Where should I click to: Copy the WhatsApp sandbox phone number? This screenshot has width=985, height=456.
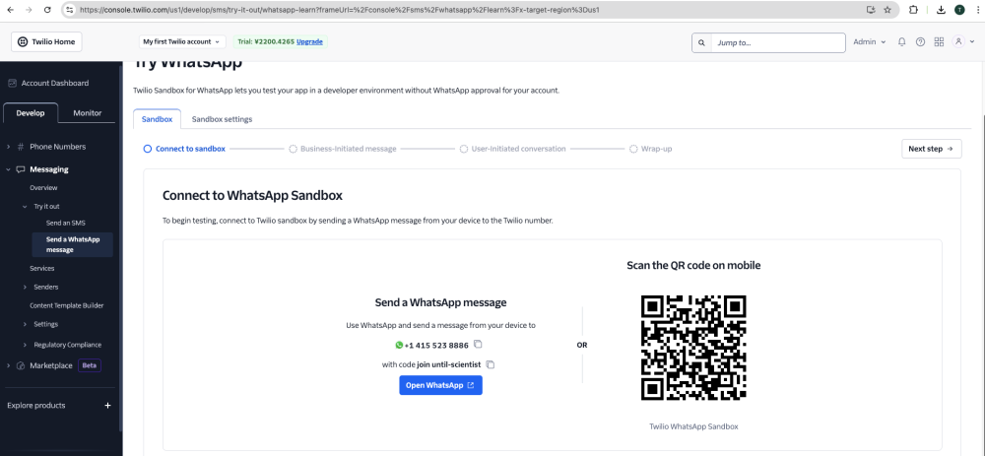point(478,345)
